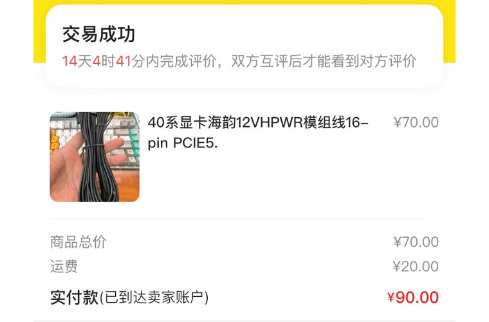Tap the 已到达卖家账户 note
Screen dimensions: 489x322
(154, 298)
